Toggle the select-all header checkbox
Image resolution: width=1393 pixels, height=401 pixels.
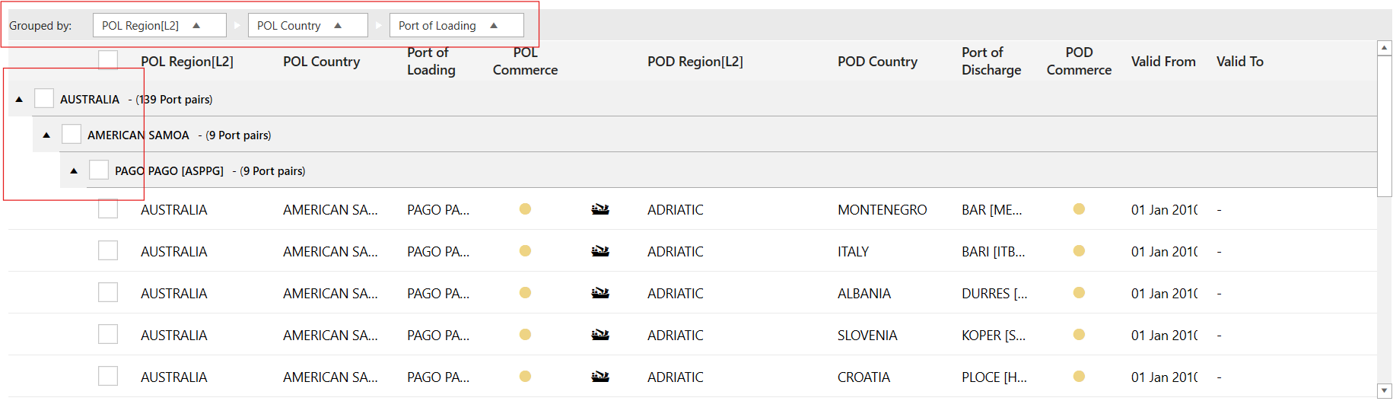click(108, 60)
